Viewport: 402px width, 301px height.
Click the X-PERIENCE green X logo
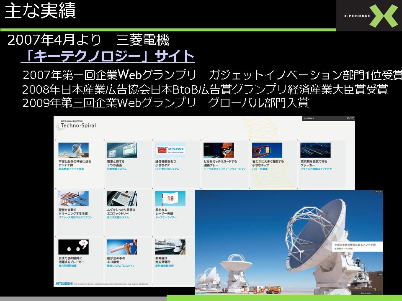click(x=384, y=16)
